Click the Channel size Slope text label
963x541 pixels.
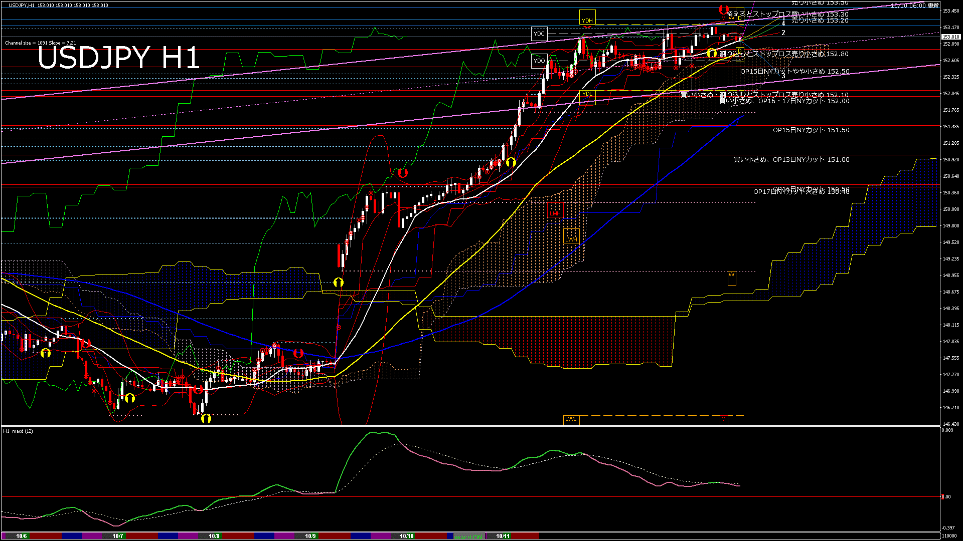click(x=41, y=43)
